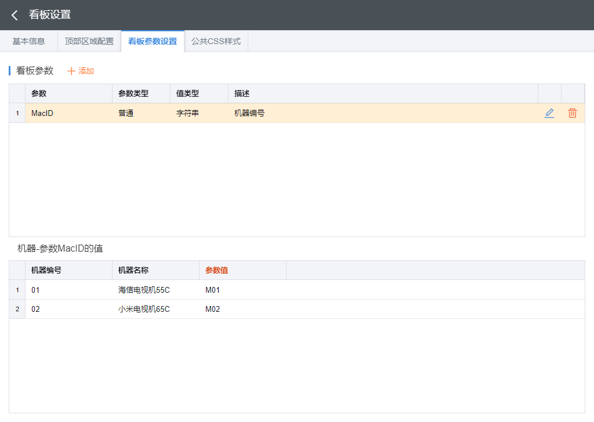The width and height of the screenshot is (594, 422).
Task: Click the 值类型 column header
Action: (x=200, y=93)
